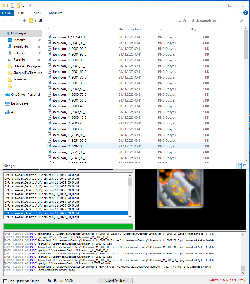Viewport: 250px width, 284px height.
Task: Open the Dosya menu tab
Action: [x=7, y=13]
